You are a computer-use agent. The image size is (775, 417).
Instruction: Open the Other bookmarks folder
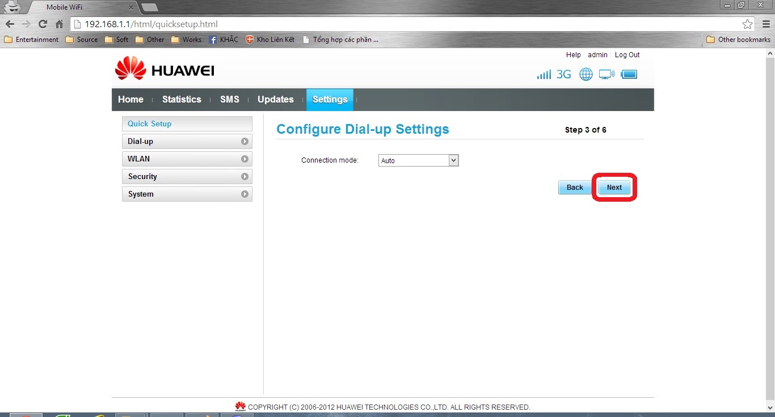(739, 40)
